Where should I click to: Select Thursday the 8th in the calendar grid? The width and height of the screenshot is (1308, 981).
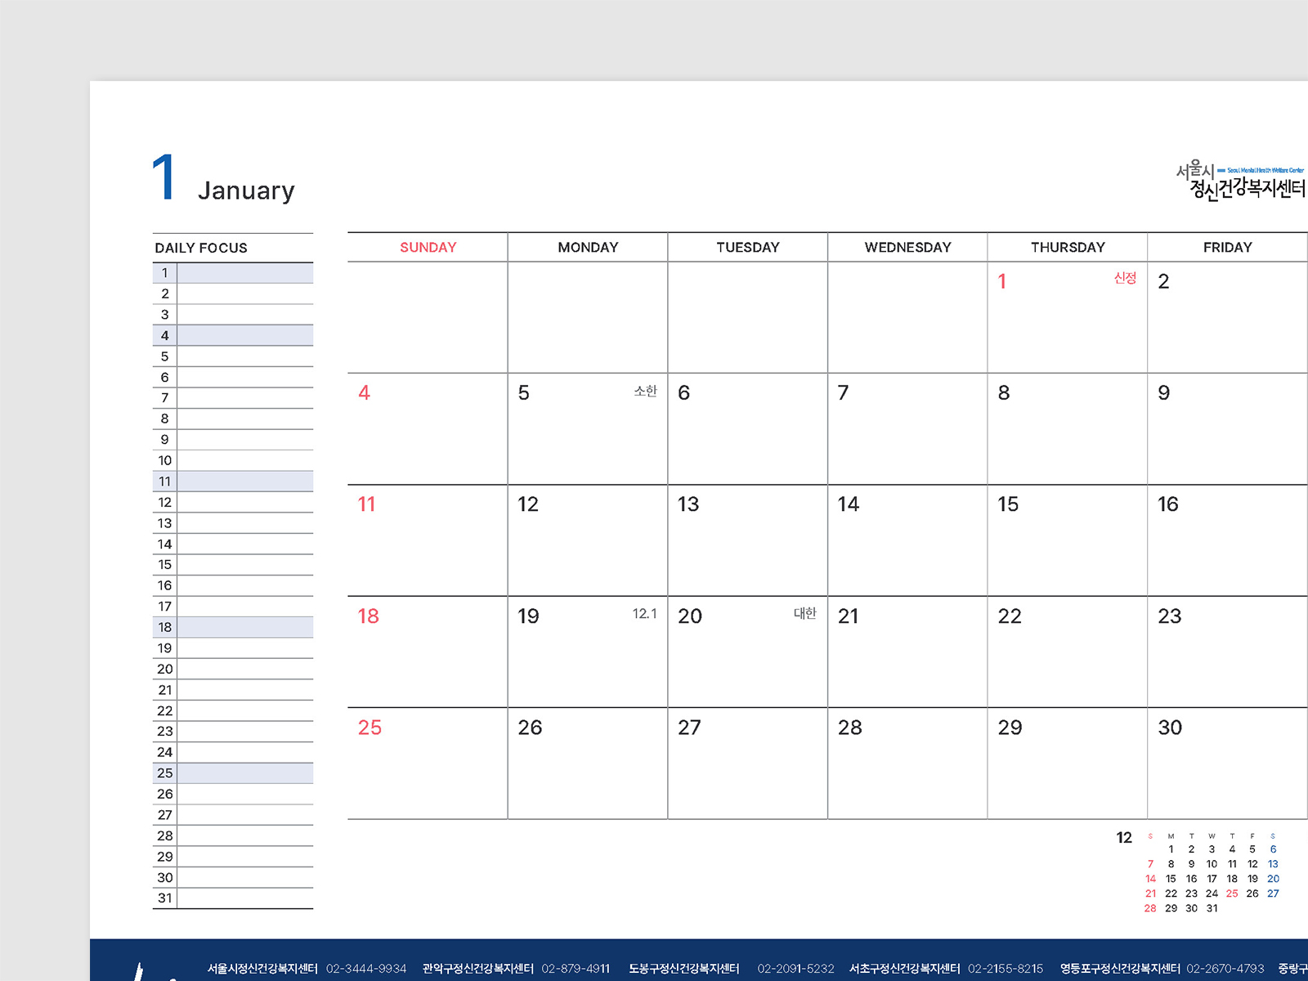click(1004, 392)
